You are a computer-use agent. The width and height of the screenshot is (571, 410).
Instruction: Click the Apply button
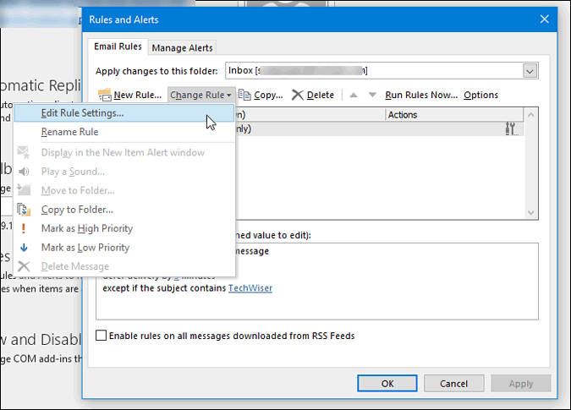(x=521, y=384)
